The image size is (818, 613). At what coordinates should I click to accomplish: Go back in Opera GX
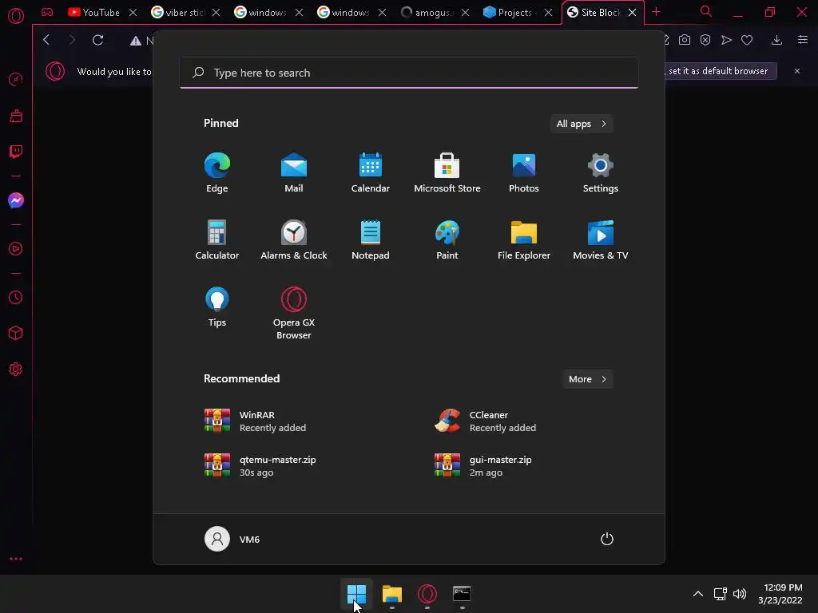46,40
